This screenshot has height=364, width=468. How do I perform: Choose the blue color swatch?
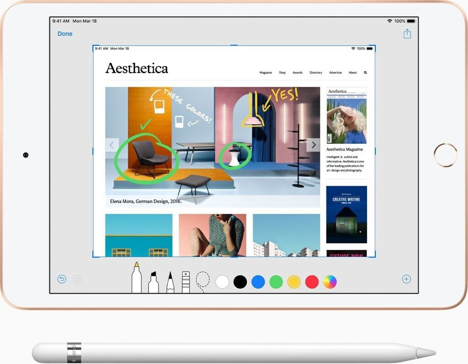tap(258, 282)
